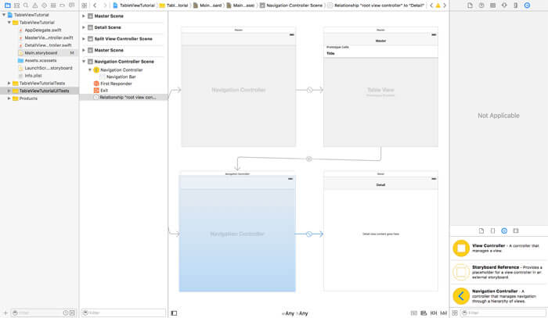Open the Test navigator diamond icon
This screenshot has height=318, width=548.
(44, 5)
